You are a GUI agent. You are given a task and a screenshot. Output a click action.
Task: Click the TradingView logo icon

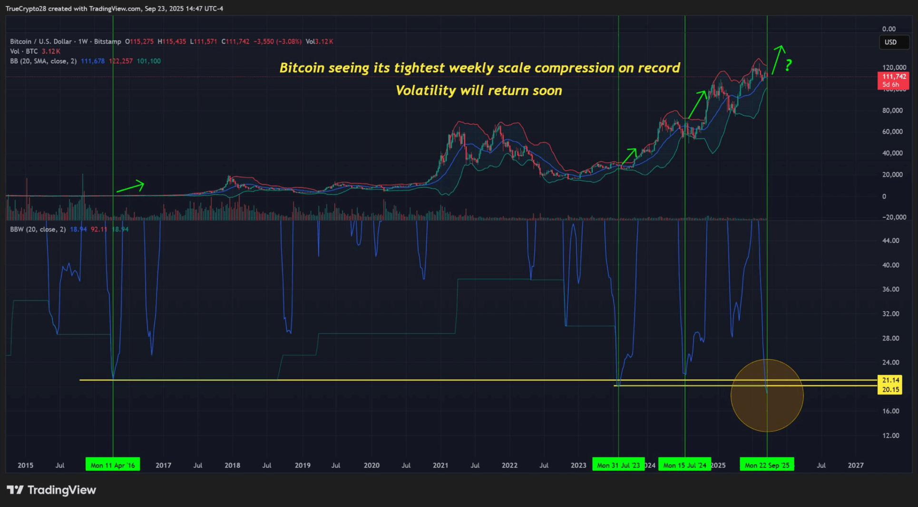(x=15, y=490)
